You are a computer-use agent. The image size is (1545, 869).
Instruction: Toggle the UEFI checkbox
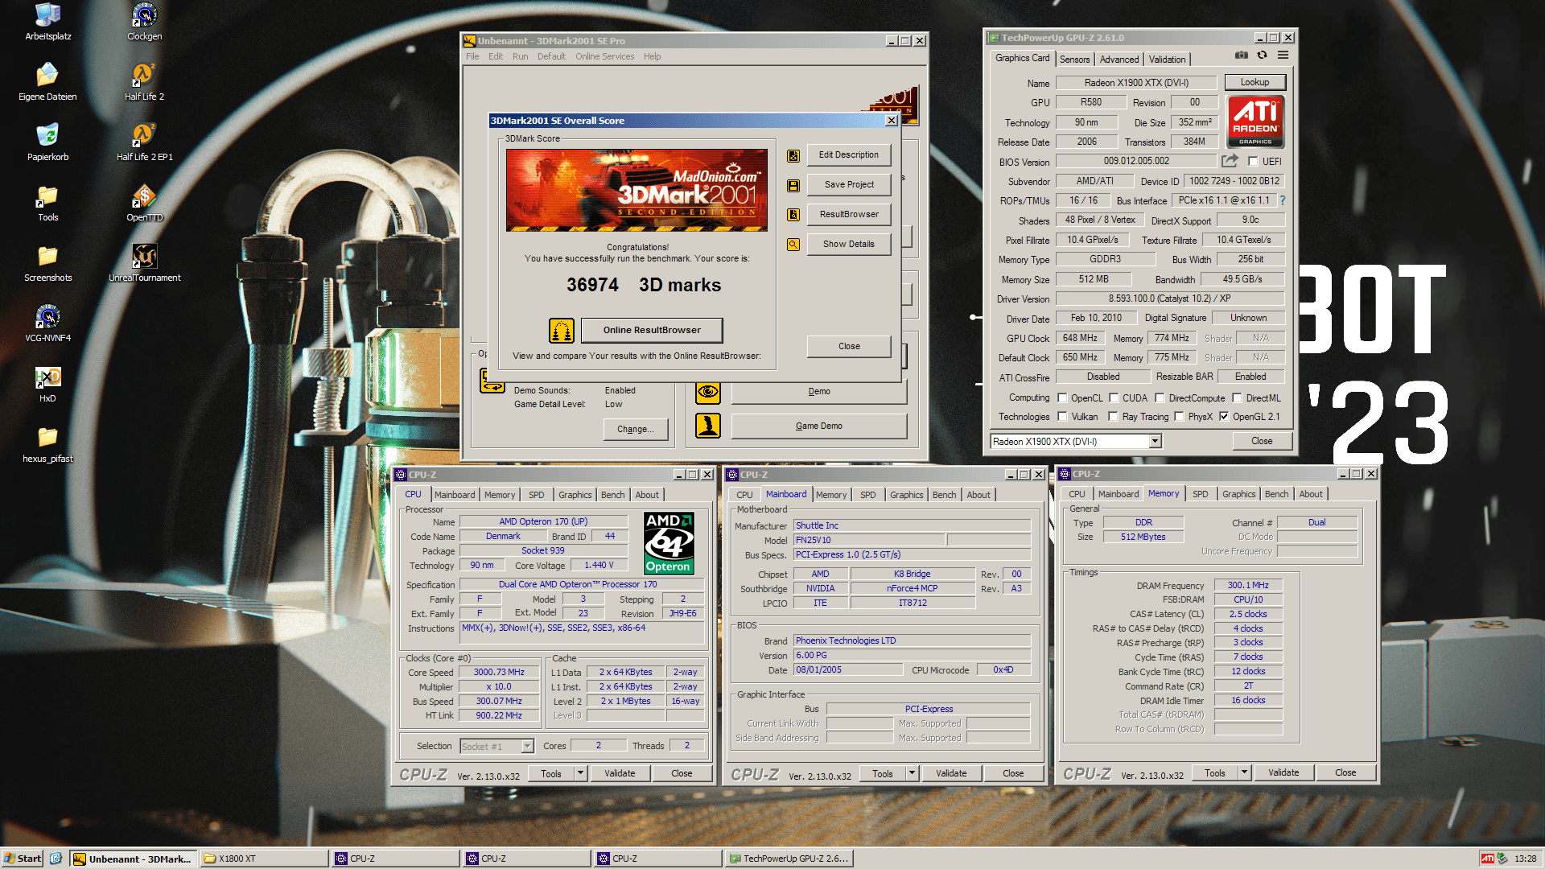coord(1253,161)
